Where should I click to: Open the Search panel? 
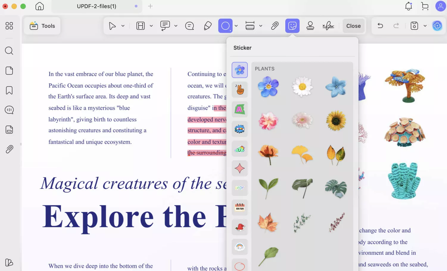9,51
